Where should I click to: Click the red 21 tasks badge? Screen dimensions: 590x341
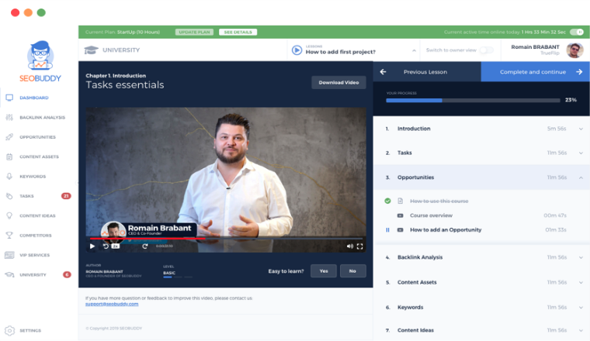click(x=66, y=196)
